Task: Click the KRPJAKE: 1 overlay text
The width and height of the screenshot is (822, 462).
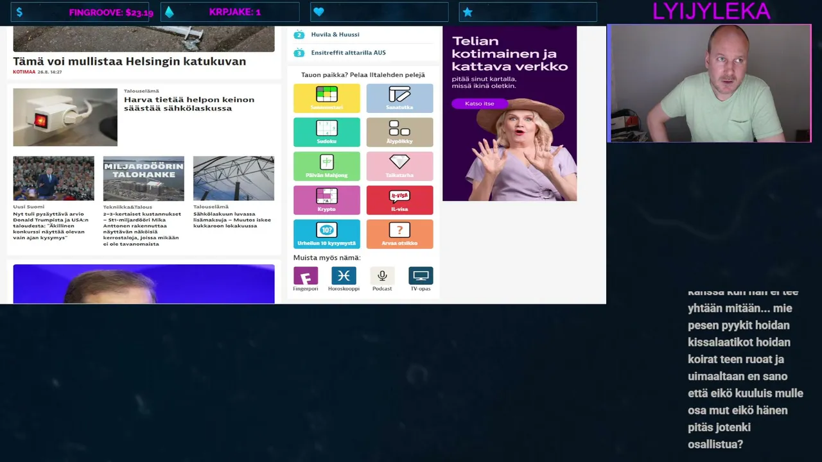Action: coord(234,12)
